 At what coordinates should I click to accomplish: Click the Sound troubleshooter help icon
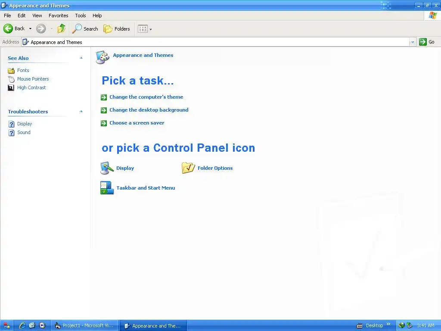tap(11, 133)
